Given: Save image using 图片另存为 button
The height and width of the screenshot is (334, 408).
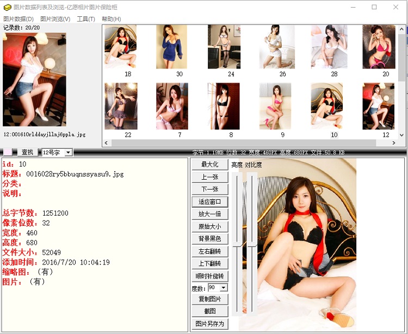Looking at the screenshot, I should 209,324.
